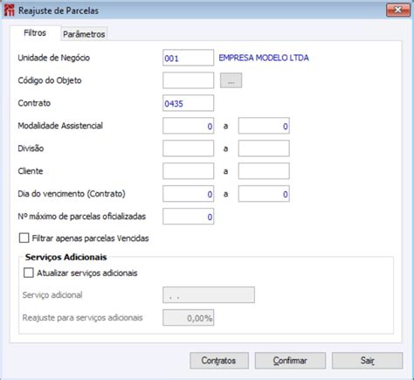Focus Modalidade Assistencial starting value field
The image size is (414, 380).
click(188, 126)
